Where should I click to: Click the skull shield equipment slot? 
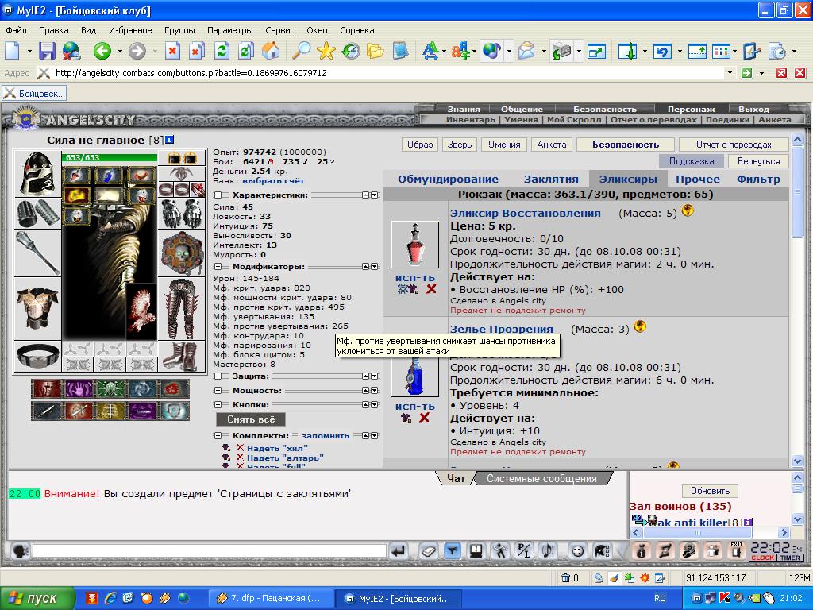(x=182, y=253)
